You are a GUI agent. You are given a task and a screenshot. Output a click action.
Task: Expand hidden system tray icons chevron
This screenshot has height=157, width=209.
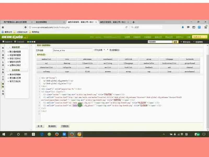164,134
